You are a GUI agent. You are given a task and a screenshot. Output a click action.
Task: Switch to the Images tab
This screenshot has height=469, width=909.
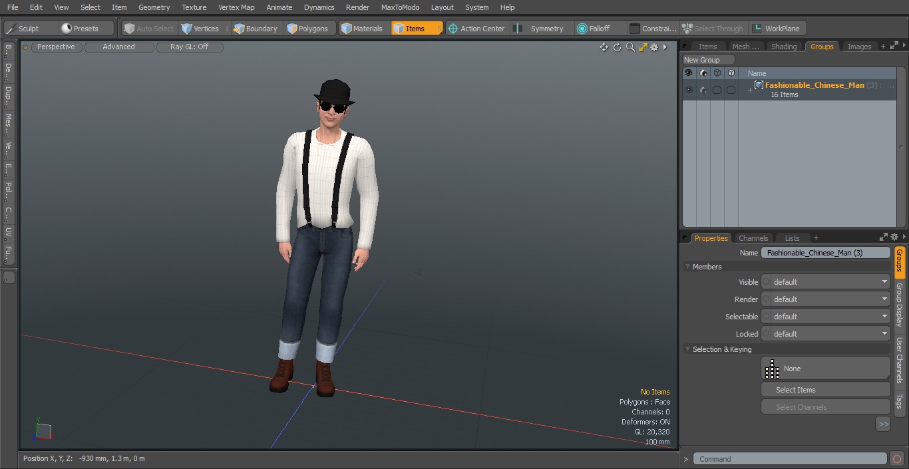click(859, 47)
